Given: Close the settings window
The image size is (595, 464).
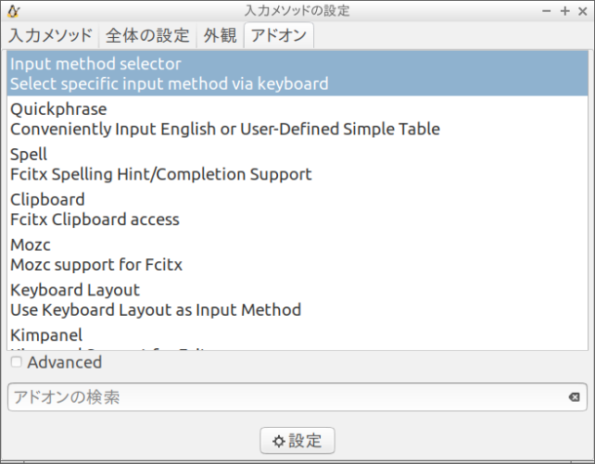Looking at the screenshot, I should (583, 11).
